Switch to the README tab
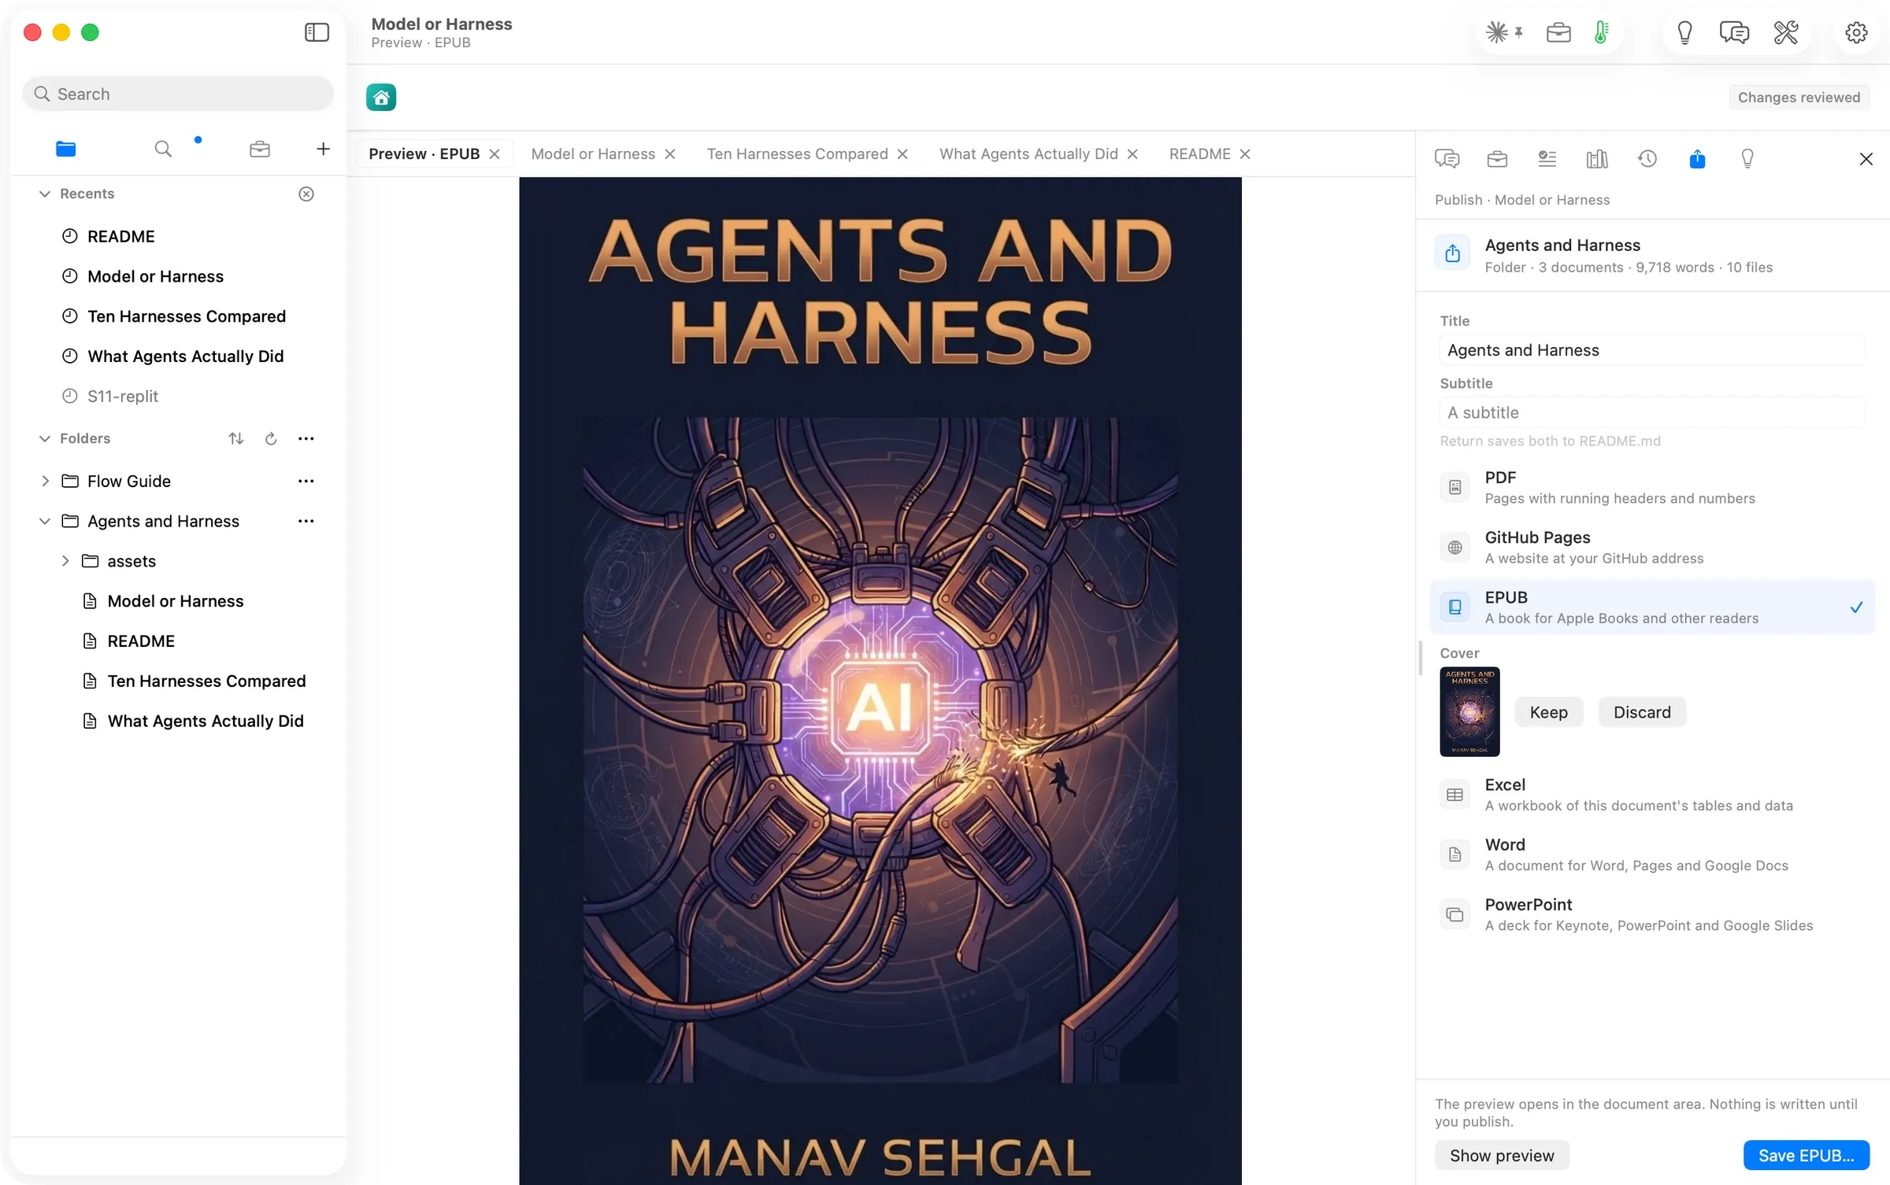 (1199, 154)
